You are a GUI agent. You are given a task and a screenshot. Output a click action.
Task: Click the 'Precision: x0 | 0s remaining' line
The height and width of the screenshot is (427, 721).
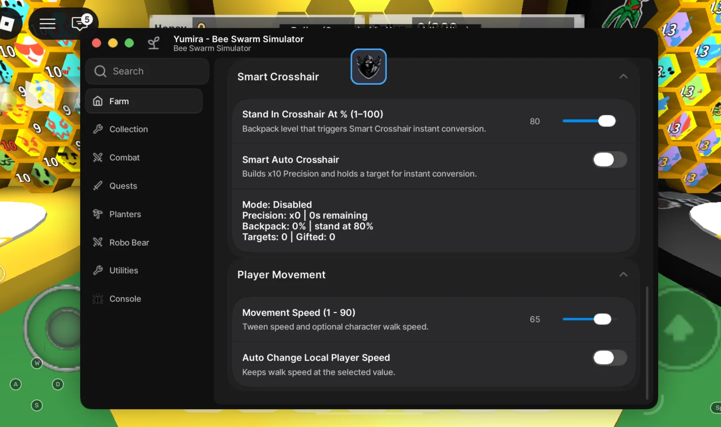tap(305, 215)
